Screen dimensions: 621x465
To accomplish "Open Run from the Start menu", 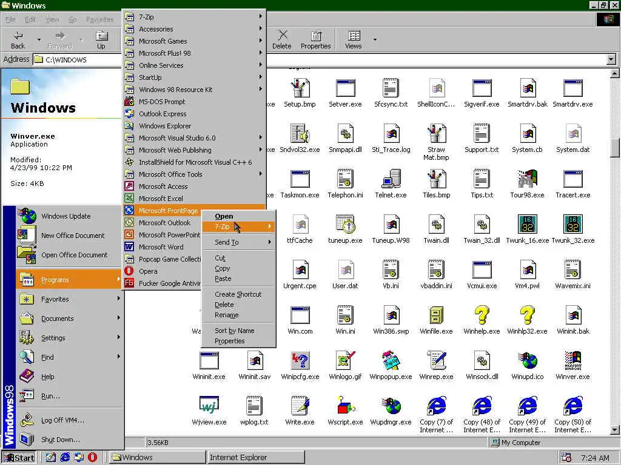I will click(x=70, y=396).
